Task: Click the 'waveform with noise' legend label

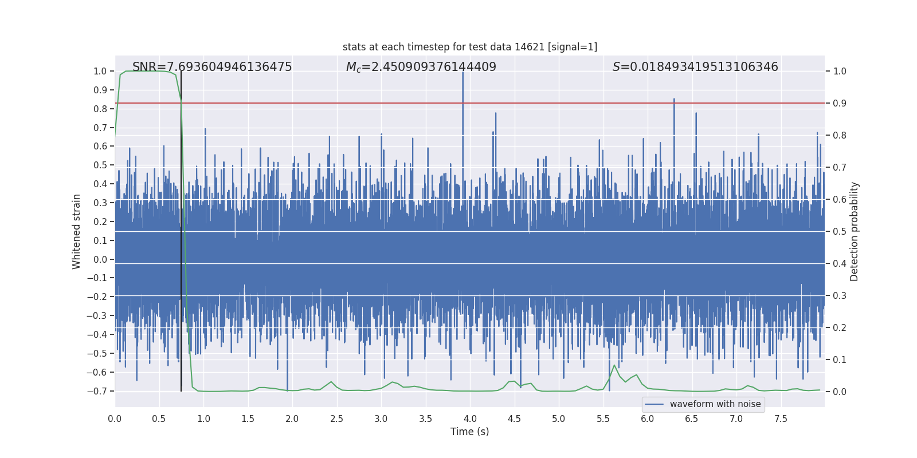Action: pyautogui.click(x=715, y=404)
